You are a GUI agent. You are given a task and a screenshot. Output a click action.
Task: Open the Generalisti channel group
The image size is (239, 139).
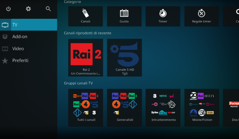124,108
